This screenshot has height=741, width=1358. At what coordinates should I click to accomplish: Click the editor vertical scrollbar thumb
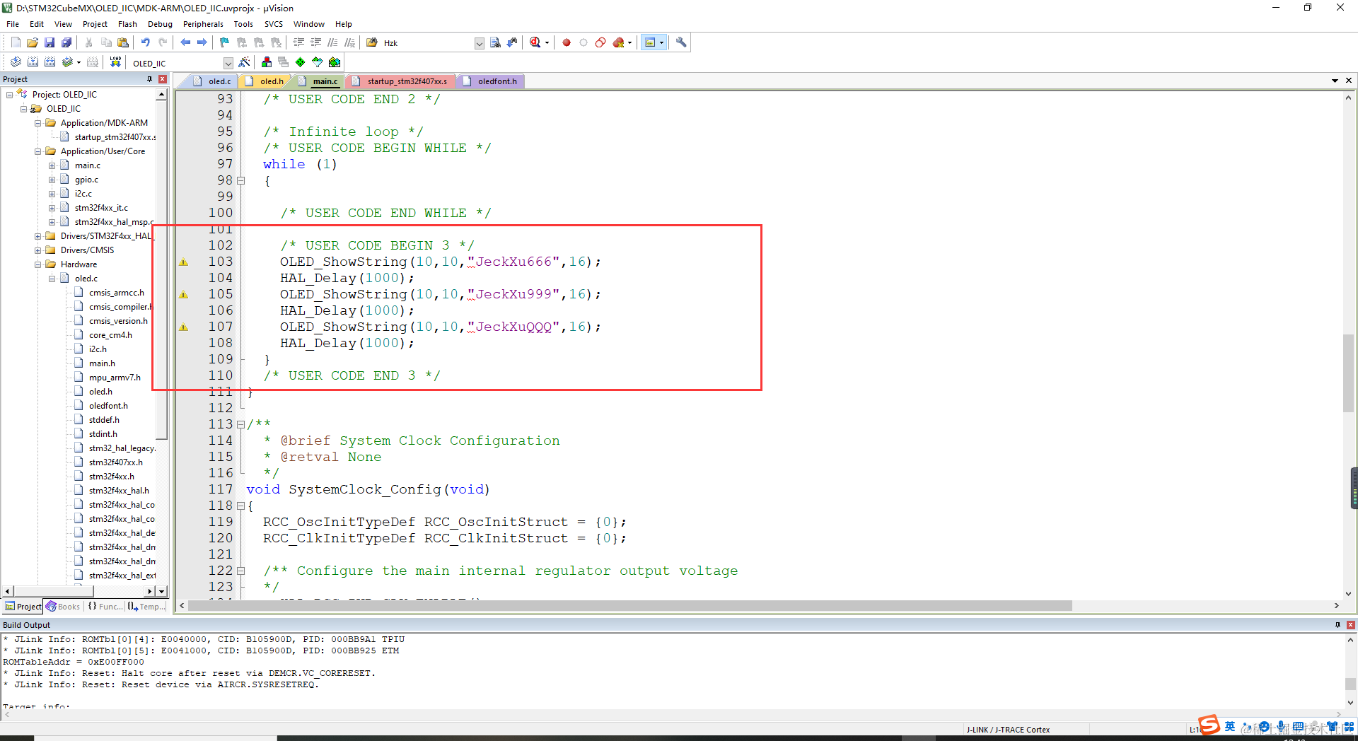click(1348, 373)
